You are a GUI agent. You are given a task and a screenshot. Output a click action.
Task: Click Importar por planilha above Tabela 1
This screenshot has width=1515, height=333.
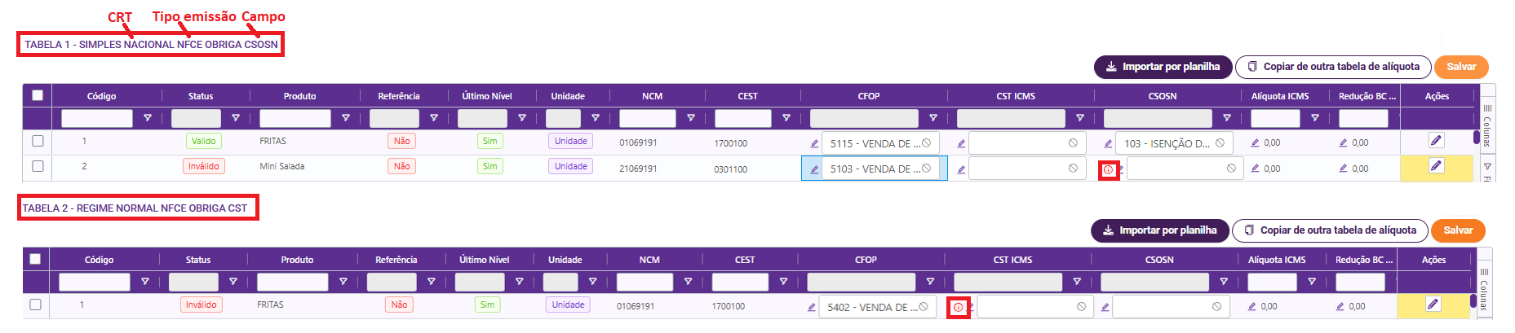click(x=1163, y=67)
